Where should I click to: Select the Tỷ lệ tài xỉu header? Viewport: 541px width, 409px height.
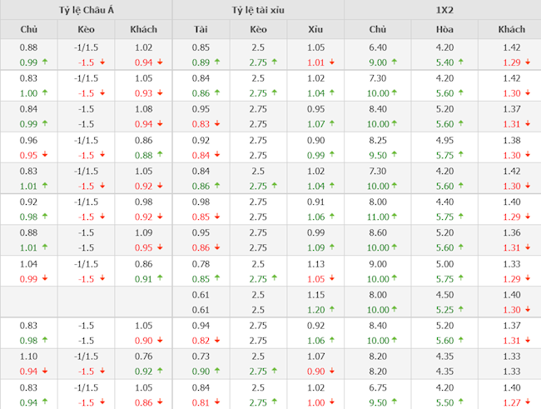(x=258, y=10)
